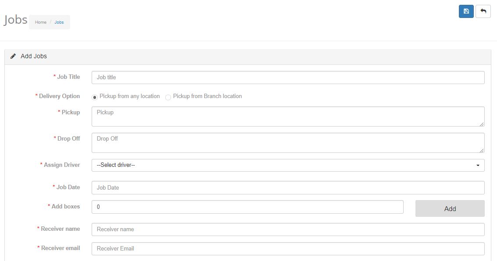Click the Drop Off text area resize handle

[482, 150]
